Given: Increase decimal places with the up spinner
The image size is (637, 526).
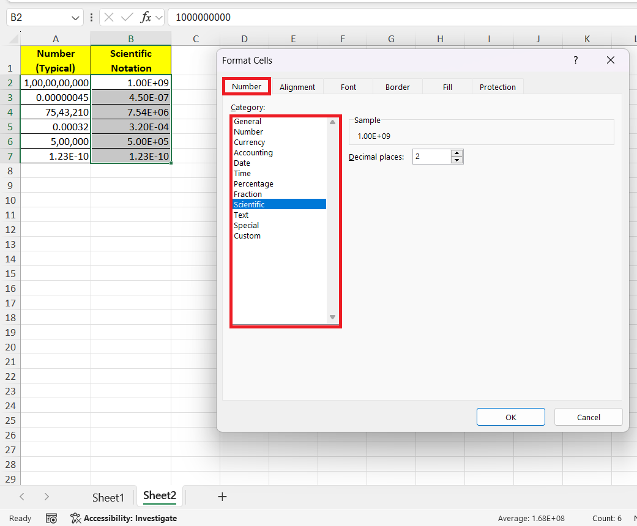Looking at the screenshot, I should [x=457, y=153].
